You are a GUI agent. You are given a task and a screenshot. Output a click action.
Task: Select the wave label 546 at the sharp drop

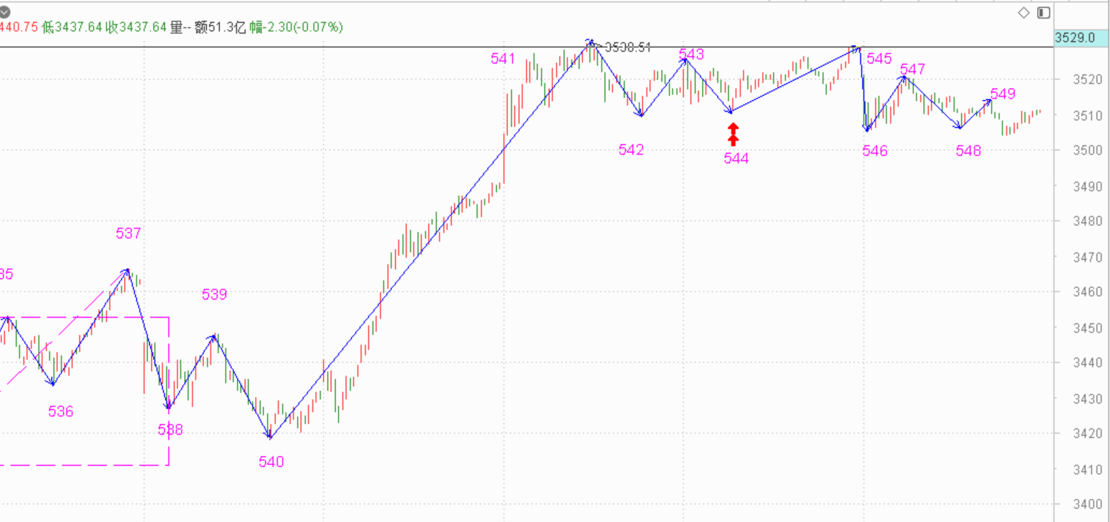point(874,151)
